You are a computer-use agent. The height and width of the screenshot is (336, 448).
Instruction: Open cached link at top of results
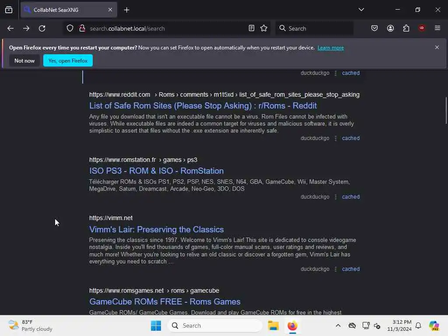(x=351, y=73)
